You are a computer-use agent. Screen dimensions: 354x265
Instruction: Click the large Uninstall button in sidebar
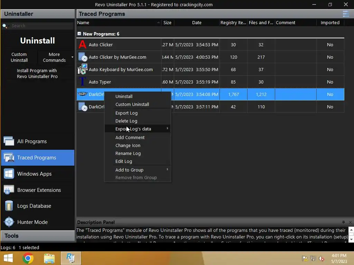37,41
